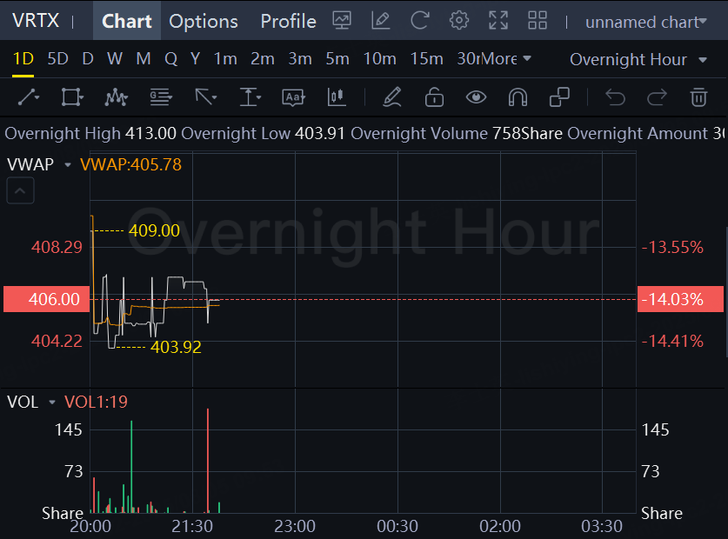This screenshot has width=728, height=539.
Task: Select the trend line drawing tool
Action: tap(29, 97)
